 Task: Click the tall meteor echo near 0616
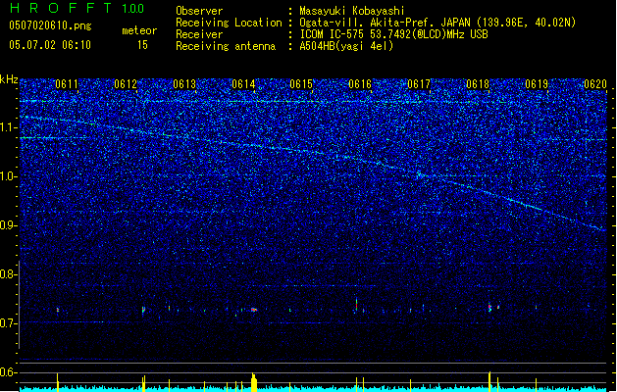point(356,305)
